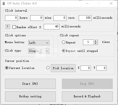
Task: Select the Repeat times radio button
Action: [63, 42]
